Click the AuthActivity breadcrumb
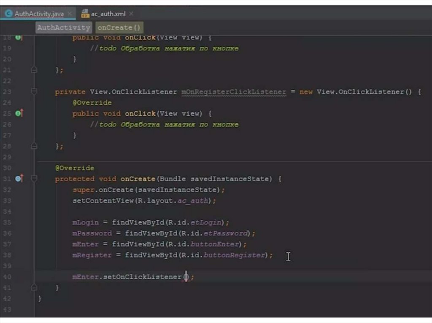Screen dimensions: 432x323 point(64,28)
